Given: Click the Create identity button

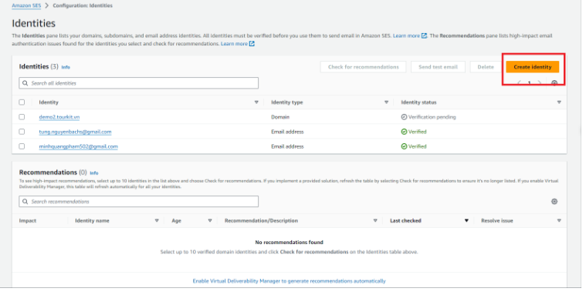Looking at the screenshot, I should [x=533, y=67].
